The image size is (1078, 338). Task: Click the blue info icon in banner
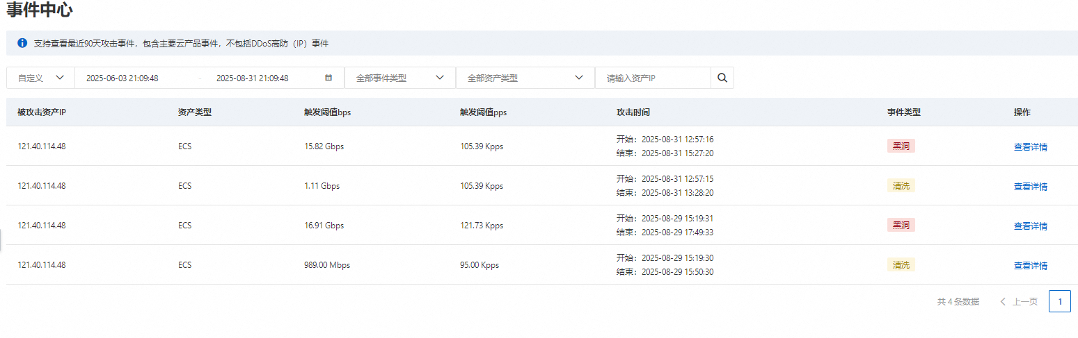(x=22, y=43)
